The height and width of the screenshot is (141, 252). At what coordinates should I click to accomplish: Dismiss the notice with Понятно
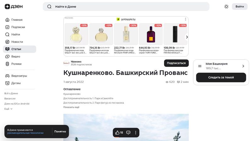[x=60, y=131]
